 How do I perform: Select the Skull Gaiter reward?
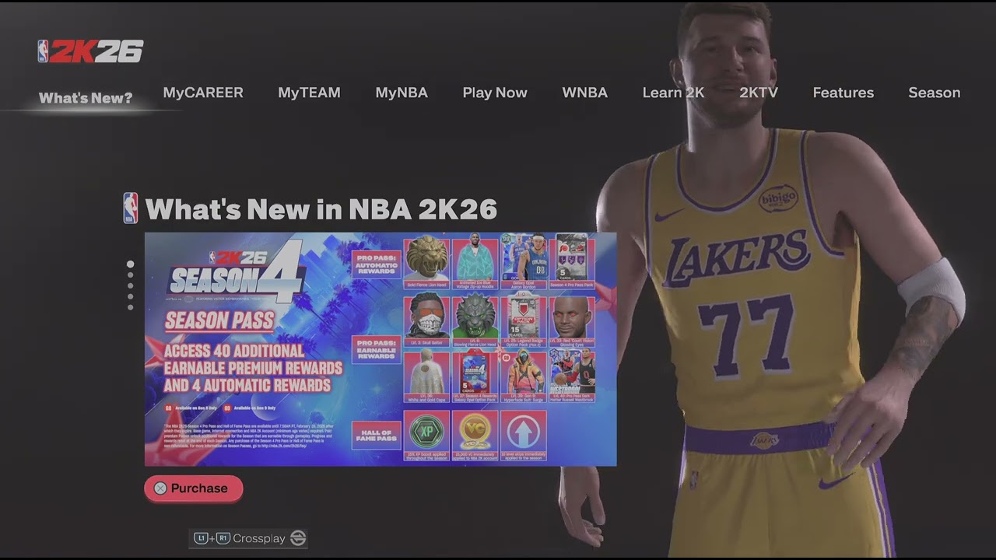(426, 319)
